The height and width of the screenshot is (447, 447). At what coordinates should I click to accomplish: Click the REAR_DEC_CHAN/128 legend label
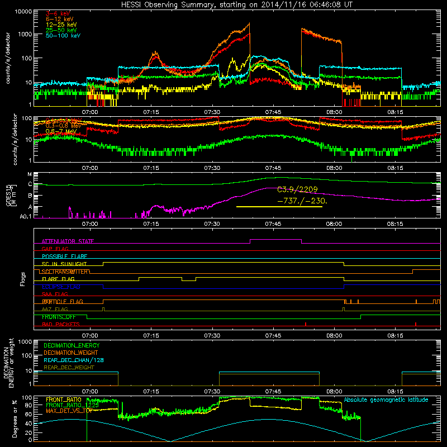coord(74,360)
